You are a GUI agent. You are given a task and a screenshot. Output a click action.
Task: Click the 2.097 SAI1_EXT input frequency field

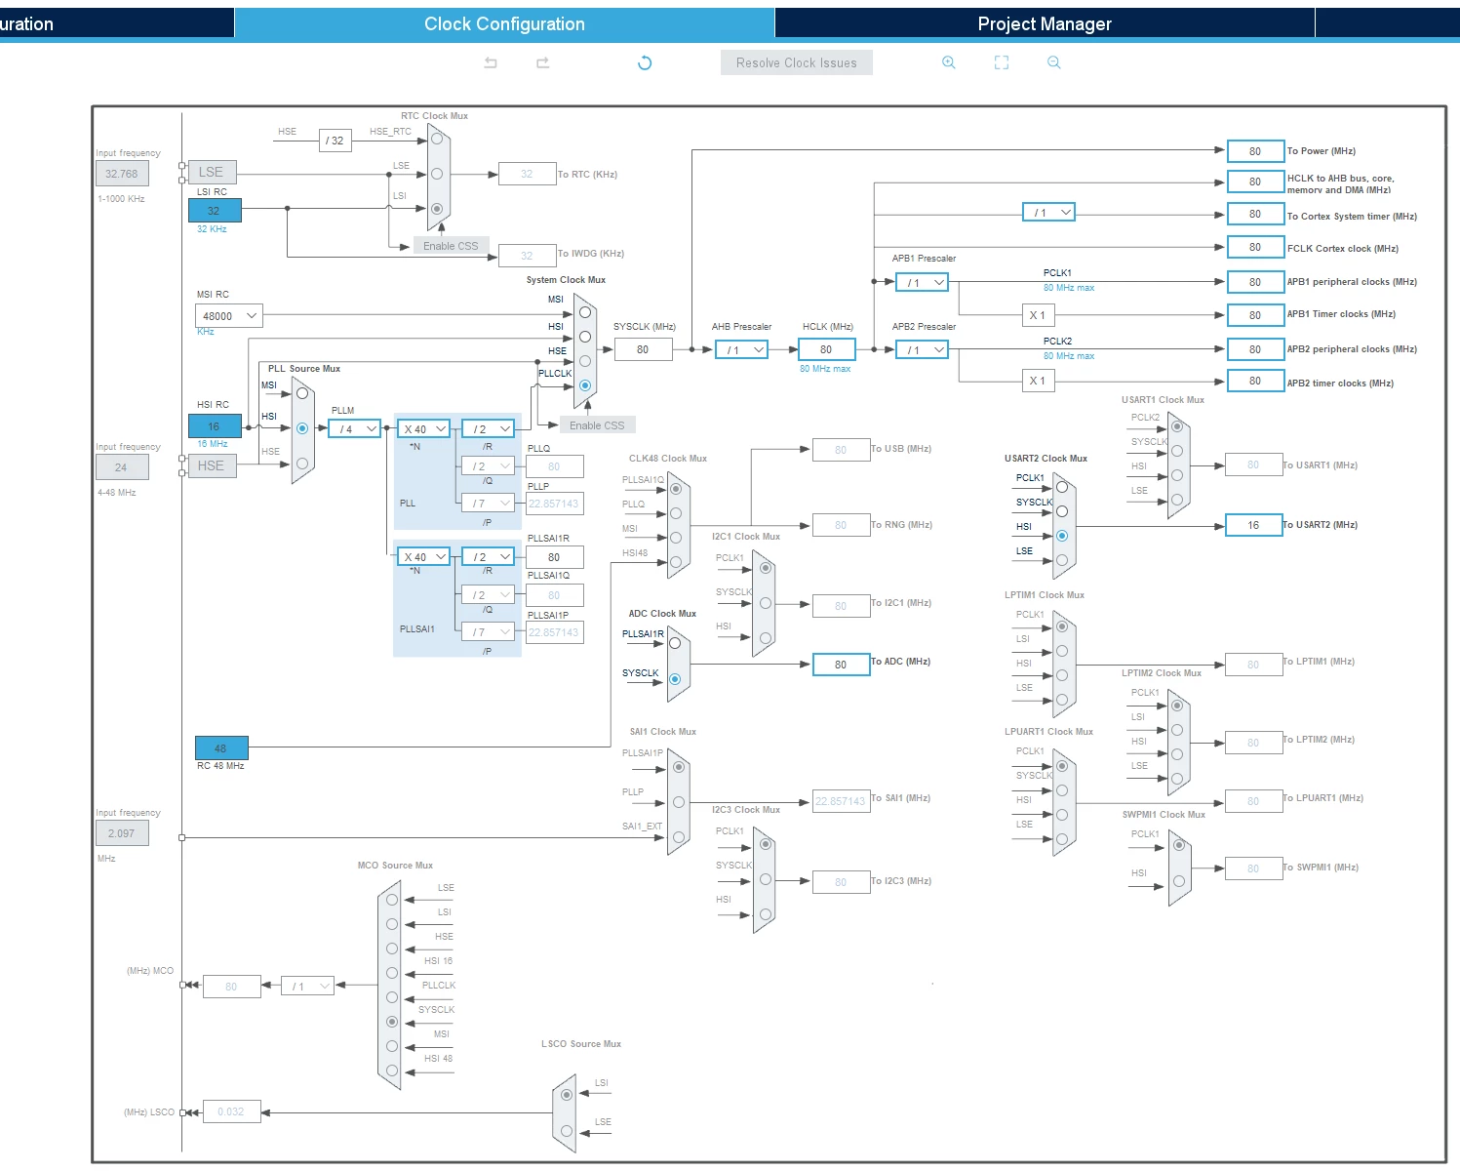[x=122, y=833]
